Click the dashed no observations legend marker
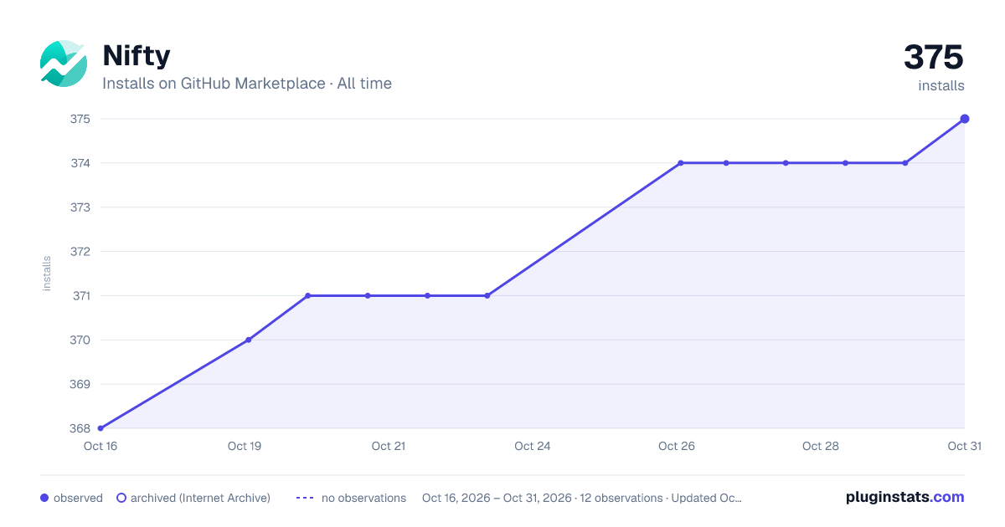 click(x=305, y=498)
